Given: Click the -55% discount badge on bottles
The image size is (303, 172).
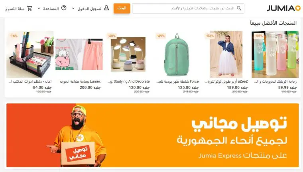Looking at the screenshot, I should pos(259,36).
